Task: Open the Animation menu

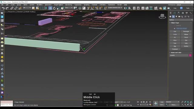Action: (x=48, y=5)
